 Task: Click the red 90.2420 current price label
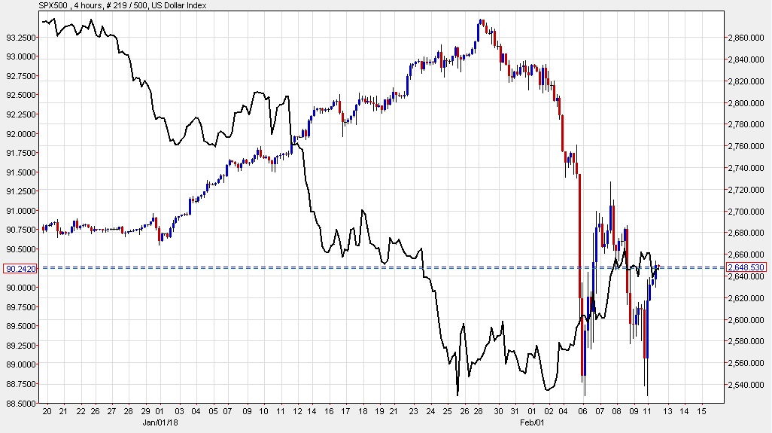coord(20,268)
